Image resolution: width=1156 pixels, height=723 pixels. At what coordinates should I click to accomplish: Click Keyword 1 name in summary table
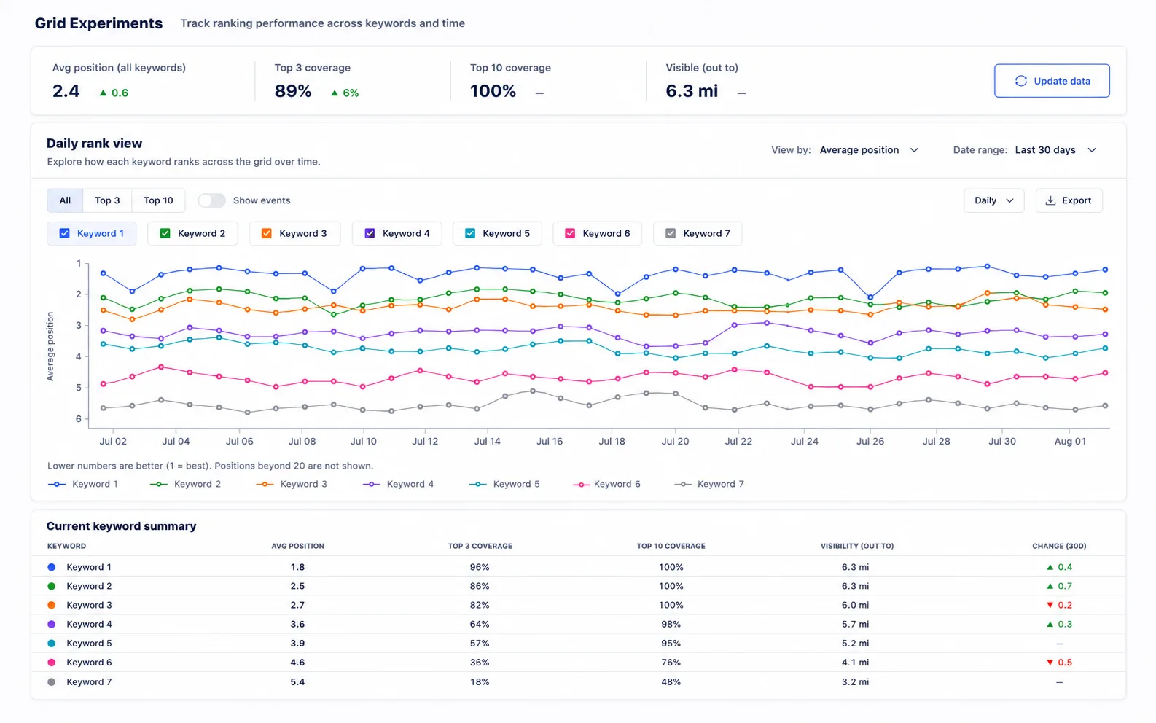click(89, 567)
